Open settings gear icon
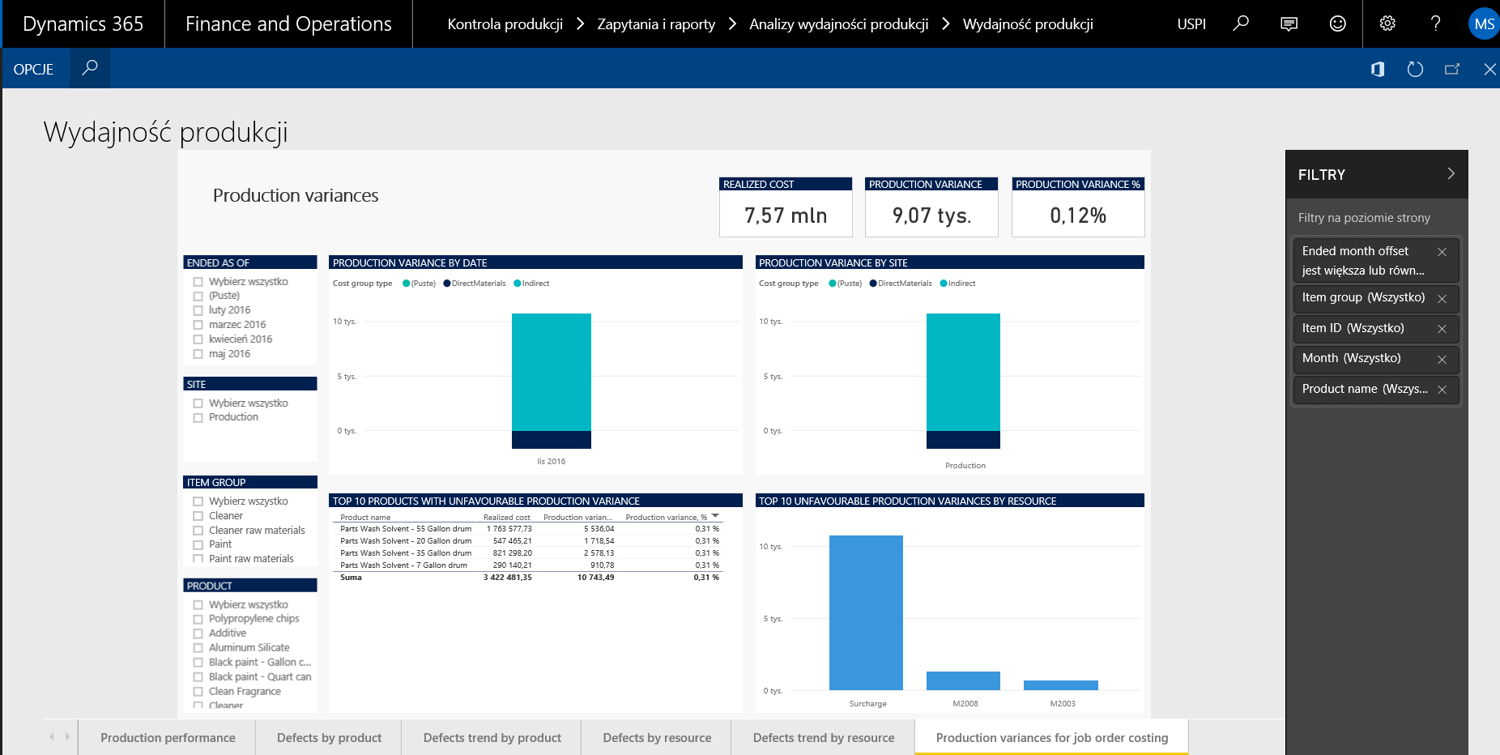Screen dimensions: 1500x755 click(1387, 23)
